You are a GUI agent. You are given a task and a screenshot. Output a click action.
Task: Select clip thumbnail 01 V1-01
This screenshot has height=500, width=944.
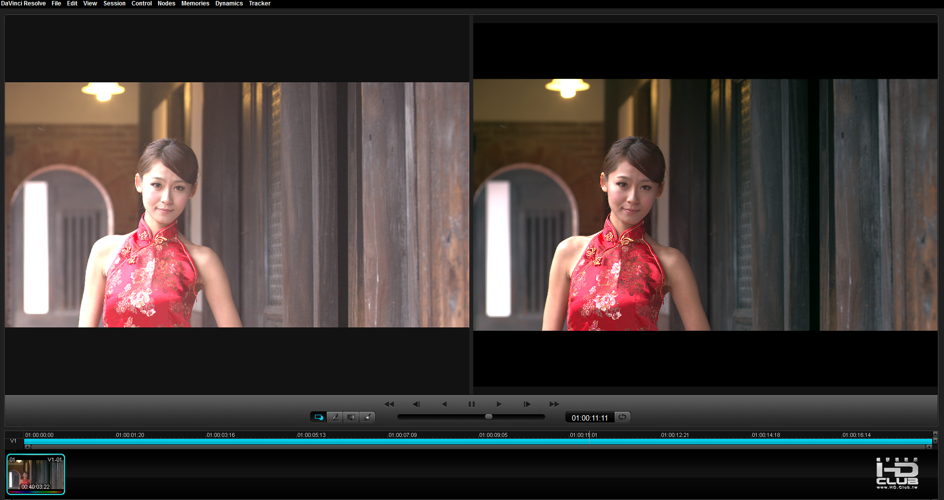pos(35,474)
